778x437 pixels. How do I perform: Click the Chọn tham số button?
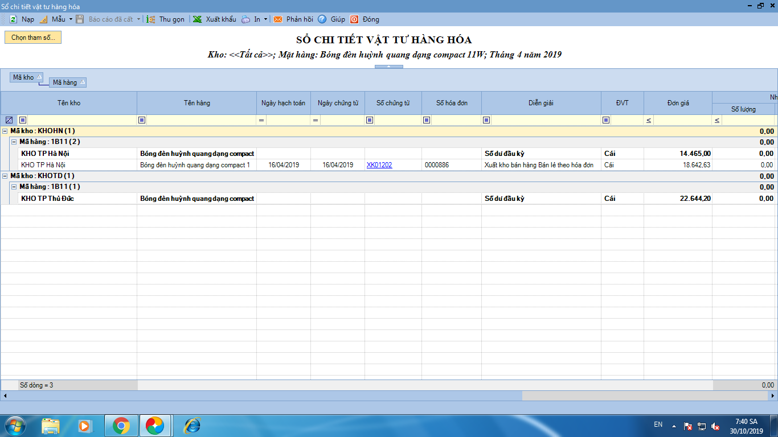[33, 38]
